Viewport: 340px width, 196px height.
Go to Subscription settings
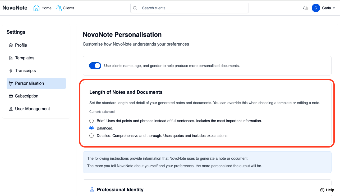click(27, 96)
